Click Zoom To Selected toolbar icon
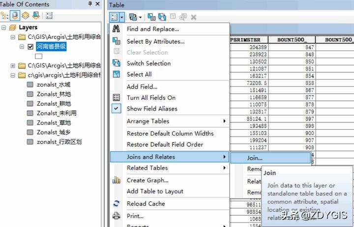This screenshot has width=354, height=227. [183, 17]
